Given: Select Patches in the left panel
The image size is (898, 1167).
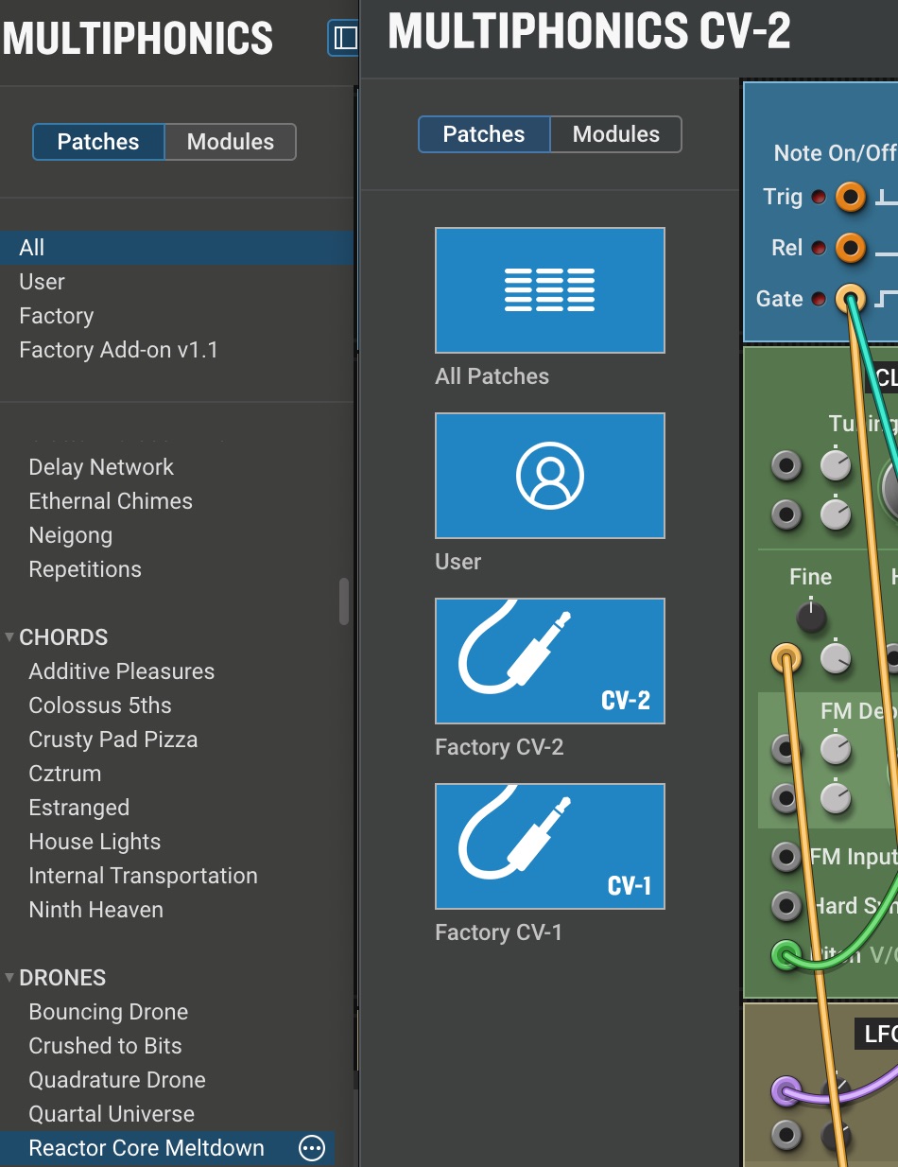Looking at the screenshot, I should pos(98,142).
